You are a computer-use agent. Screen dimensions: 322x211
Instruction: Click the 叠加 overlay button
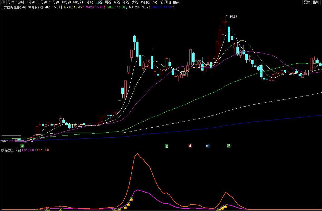(x=315, y=2)
